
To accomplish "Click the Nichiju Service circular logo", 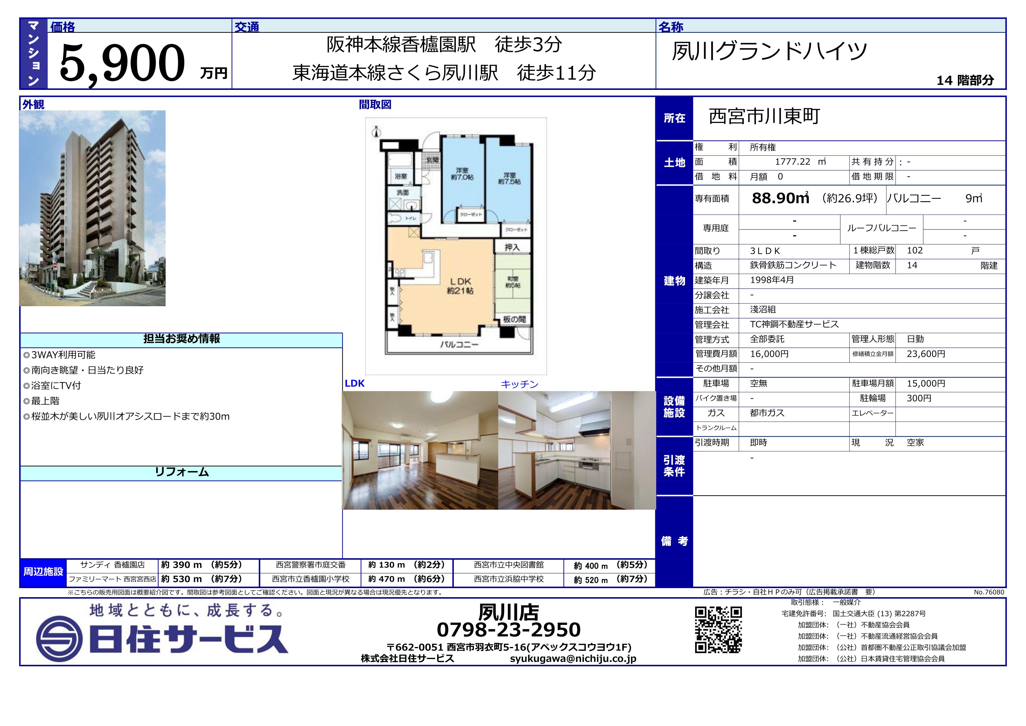I will pyautogui.click(x=59, y=639).
